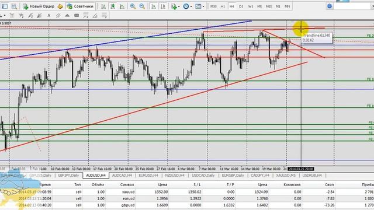Select the eurusd sell order row symbol
The image size is (374, 210).
pyautogui.click(x=129, y=198)
